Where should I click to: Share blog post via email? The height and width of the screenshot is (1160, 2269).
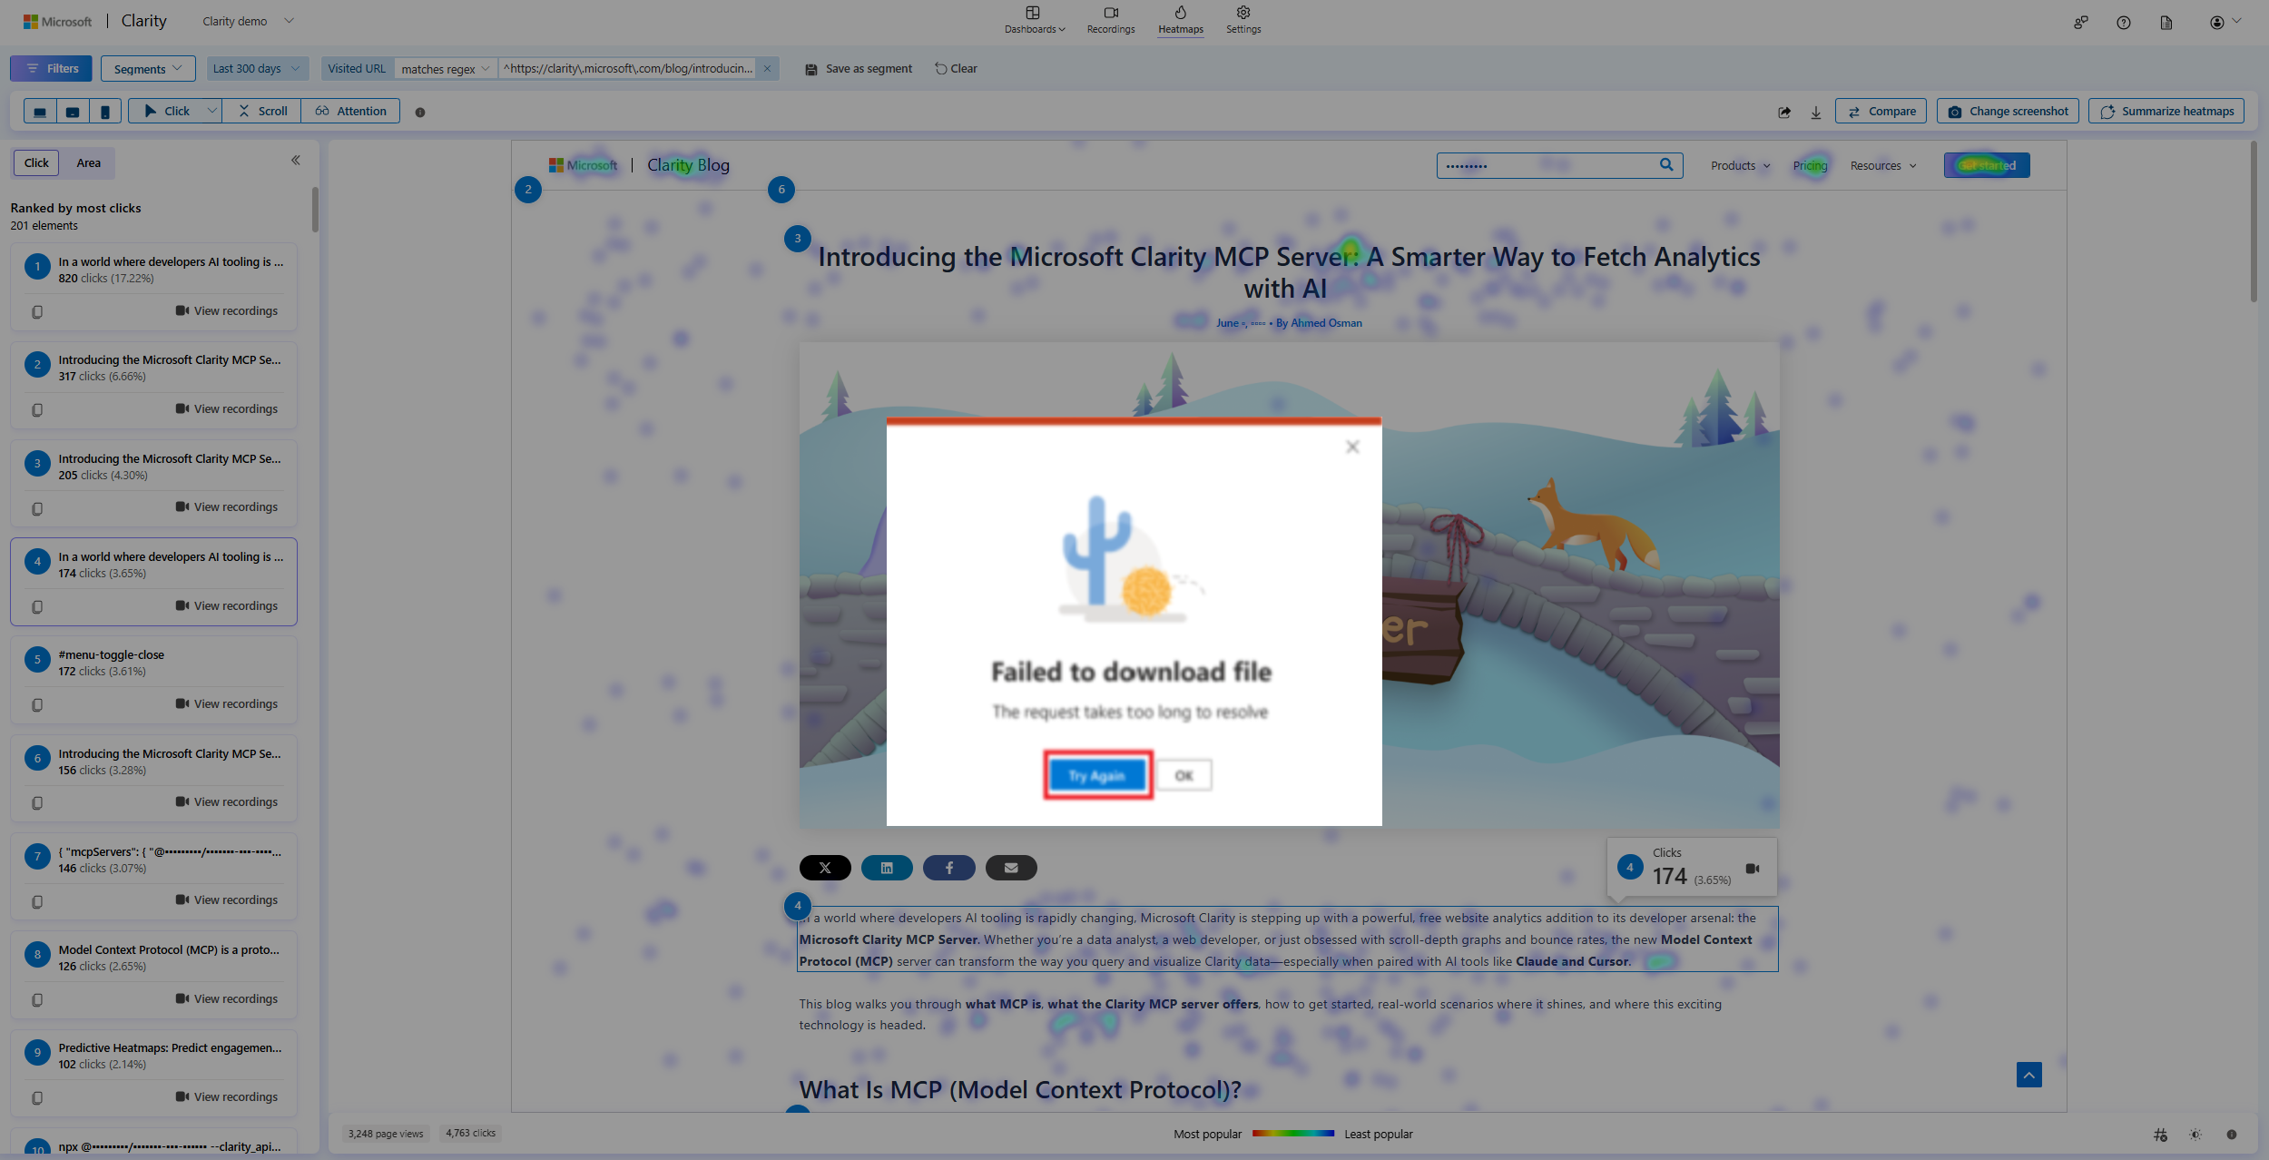tap(1011, 868)
